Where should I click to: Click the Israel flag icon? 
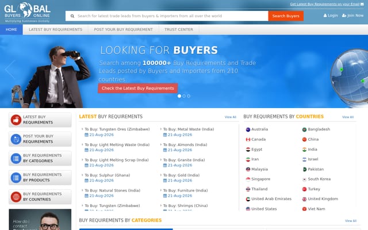tap(304, 159)
